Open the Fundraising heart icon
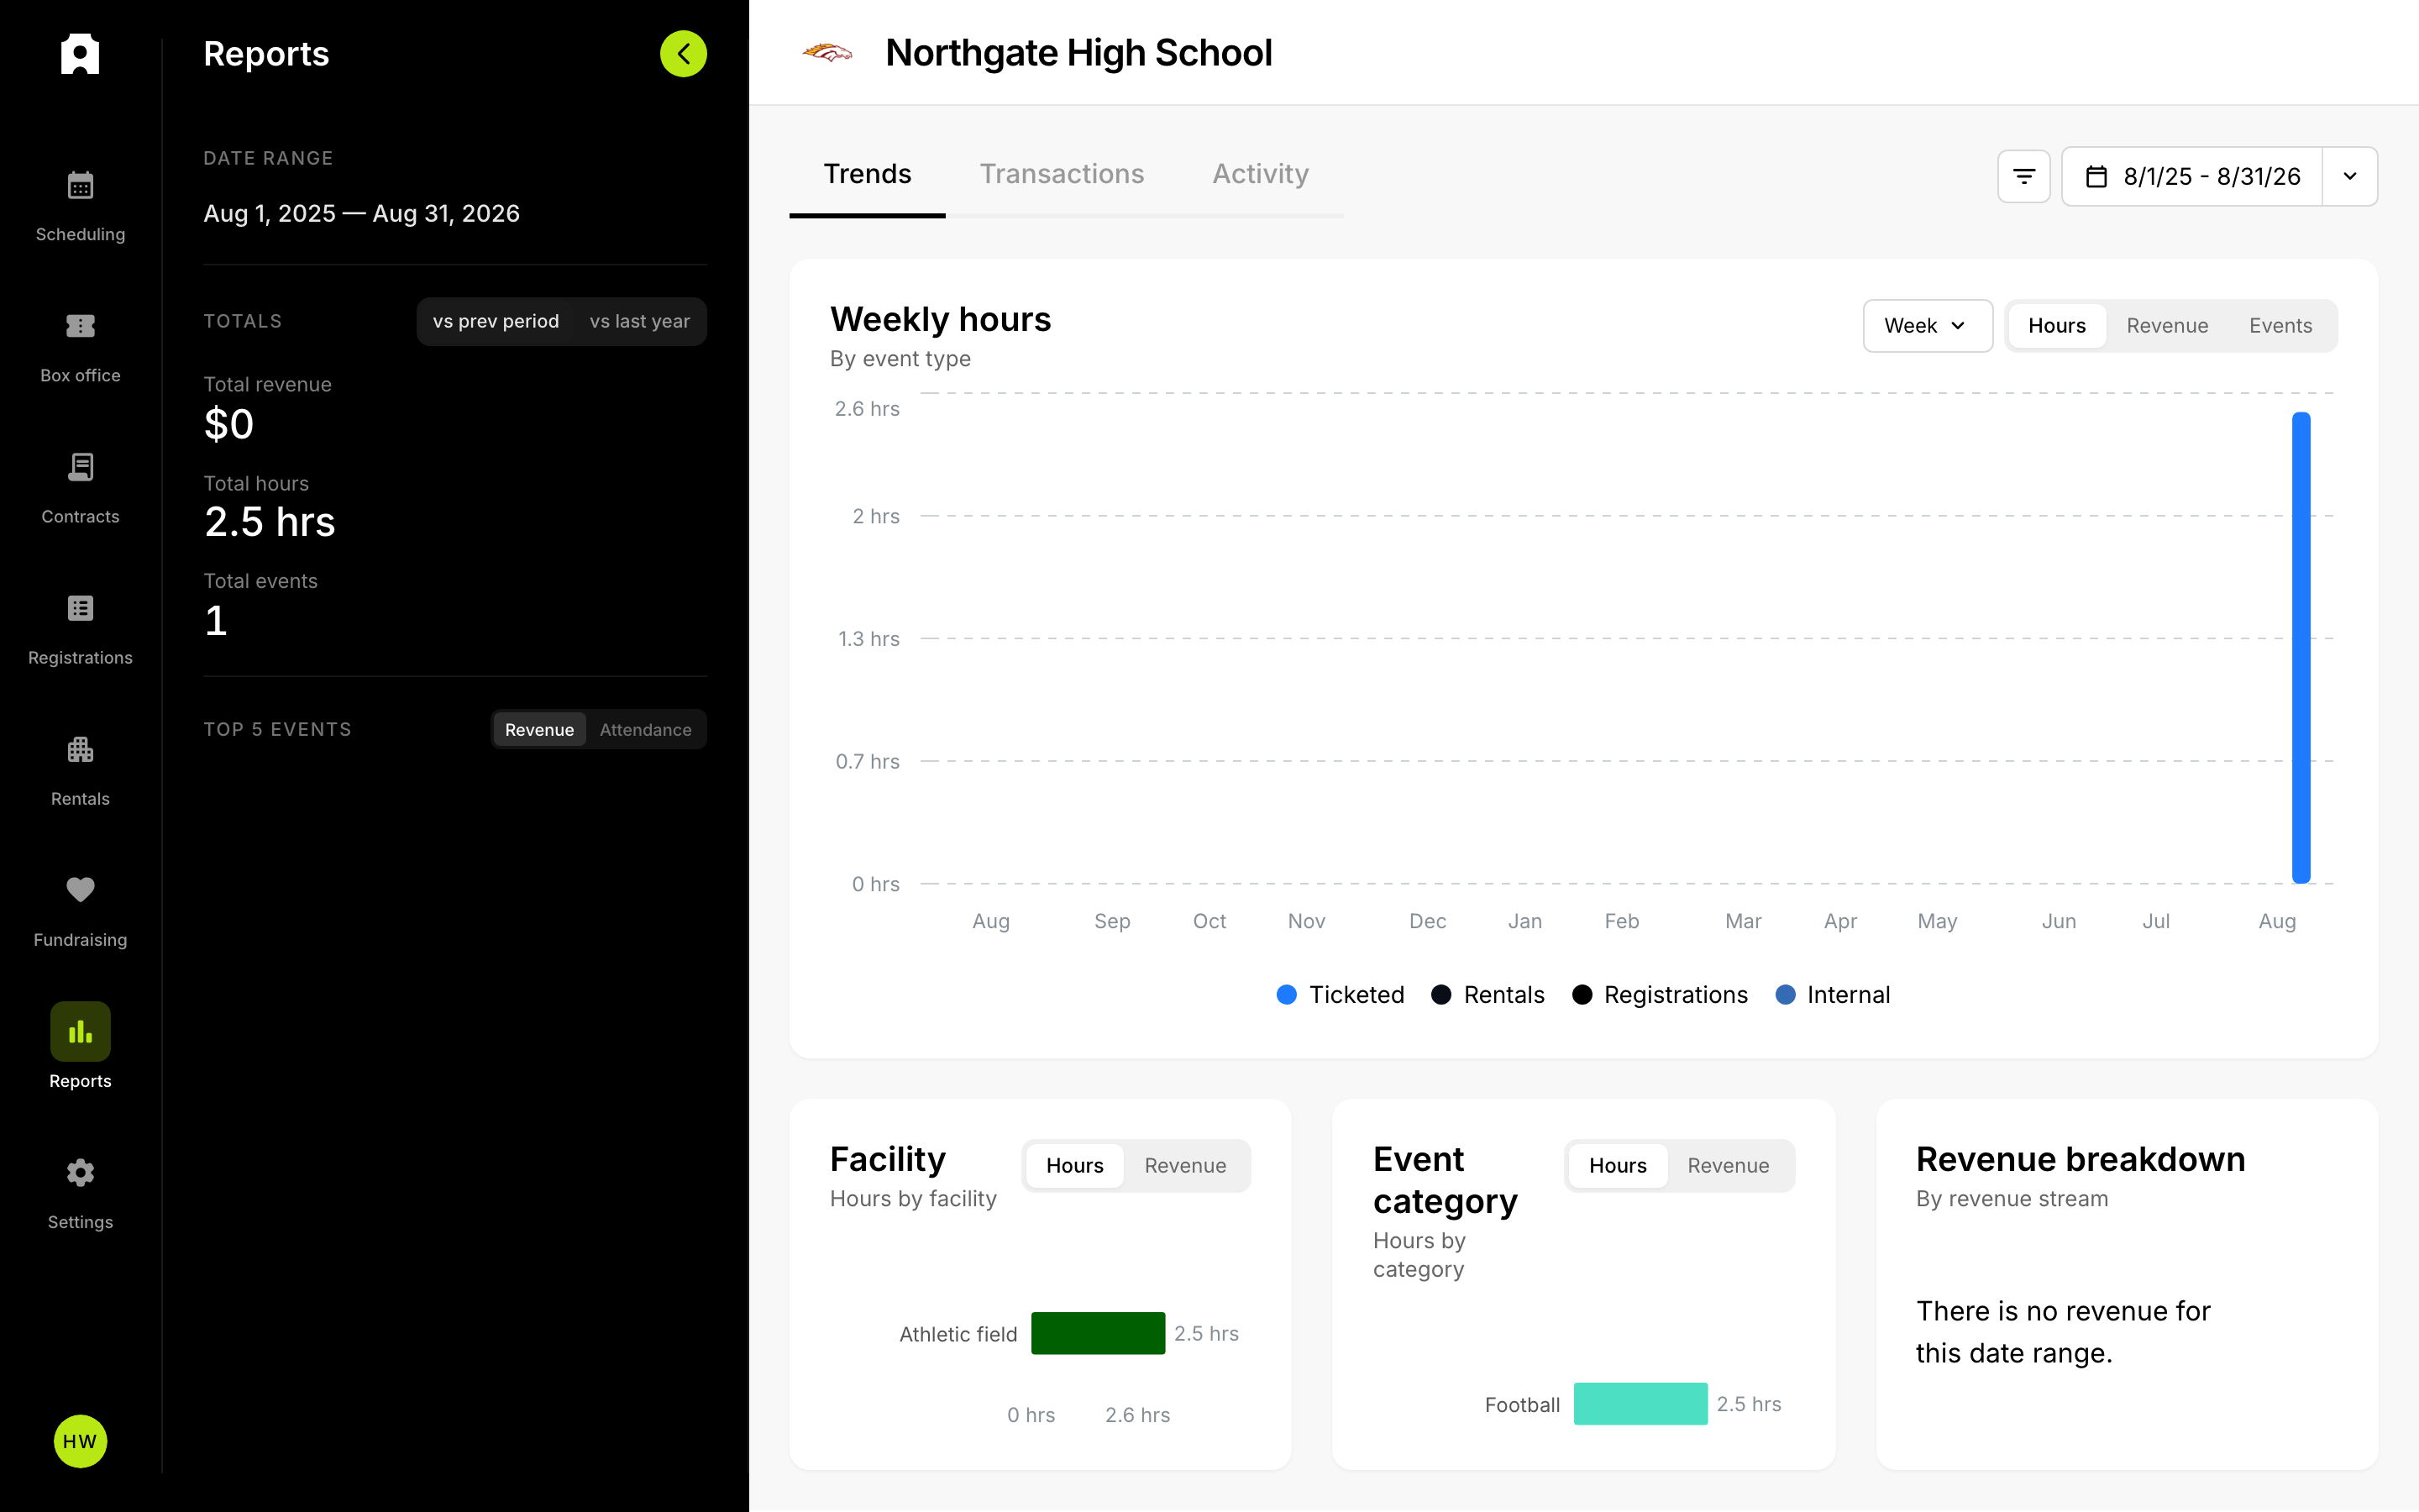 click(x=80, y=889)
